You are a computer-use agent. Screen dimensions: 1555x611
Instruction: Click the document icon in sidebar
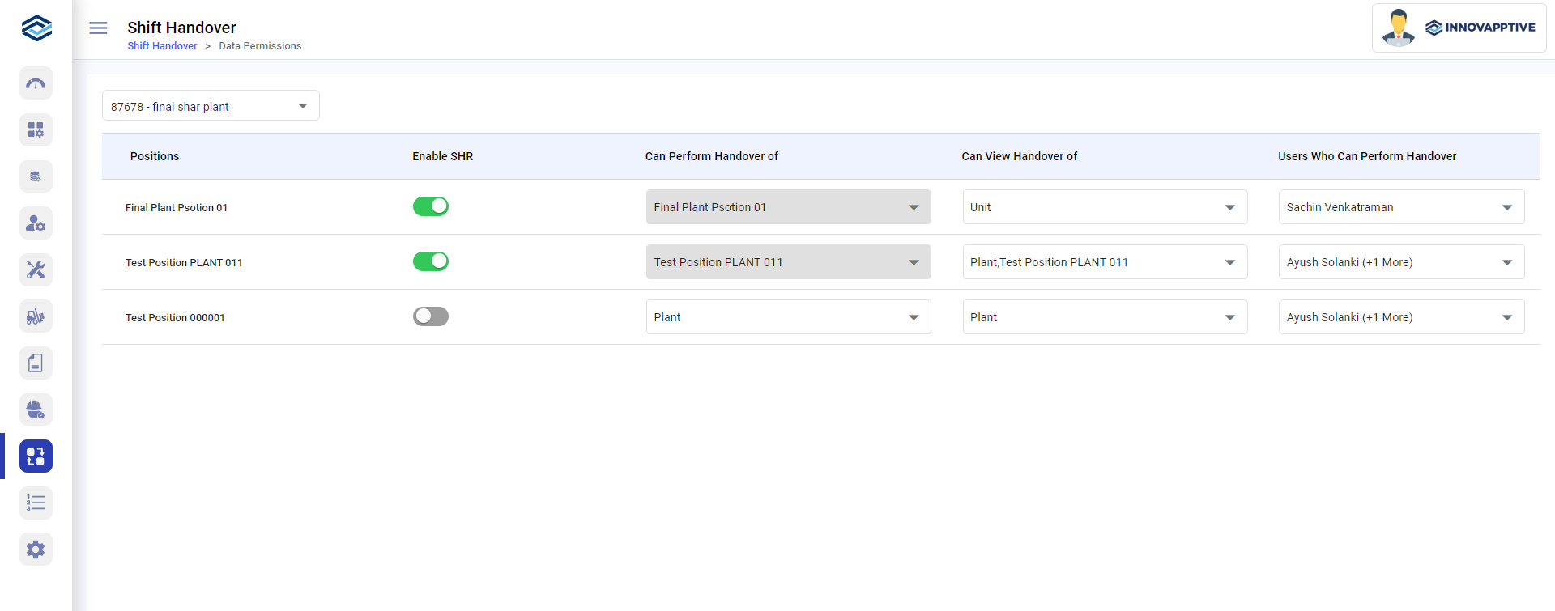[x=36, y=363]
